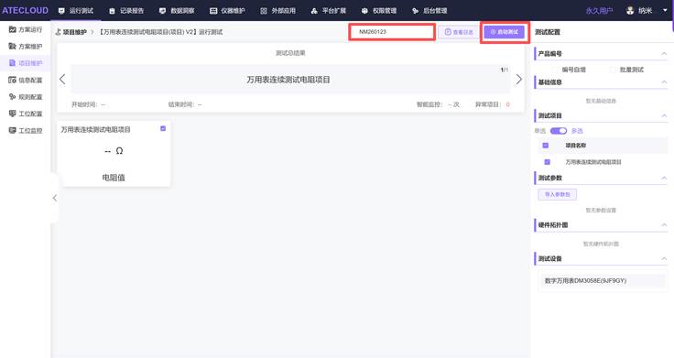This screenshot has width=674, height=358.
Task: Uncheck 万用表连续测试电阻项目 row in 测试项目 list
Action: pos(547,162)
